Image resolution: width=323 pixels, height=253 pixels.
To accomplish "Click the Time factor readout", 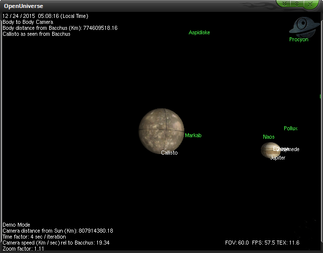I will tap(34, 237).
